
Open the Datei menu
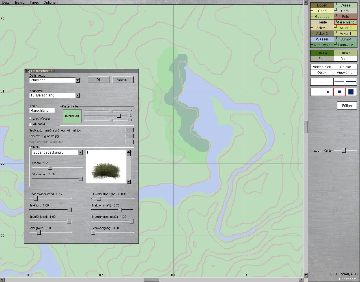click(6, 3)
